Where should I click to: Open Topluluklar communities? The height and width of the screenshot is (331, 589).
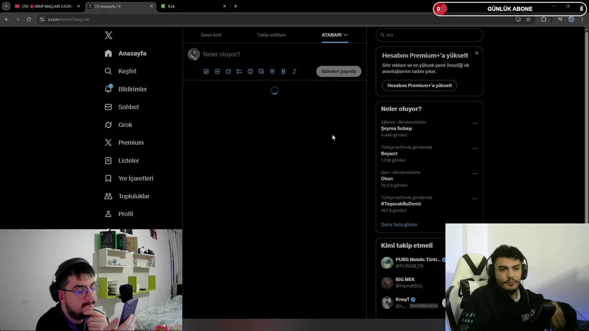(127, 196)
